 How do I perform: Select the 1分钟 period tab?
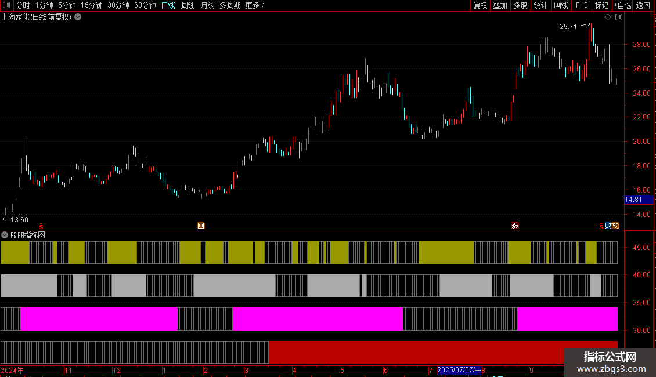pyautogui.click(x=44, y=5)
